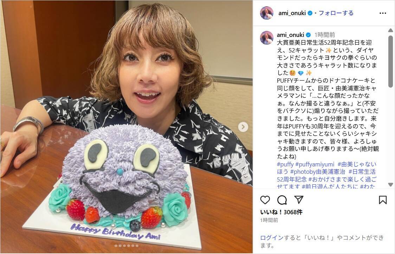This screenshot has width=395, height=254.
Task: Open ami_onuki profile from header username
Action: (x=292, y=13)
